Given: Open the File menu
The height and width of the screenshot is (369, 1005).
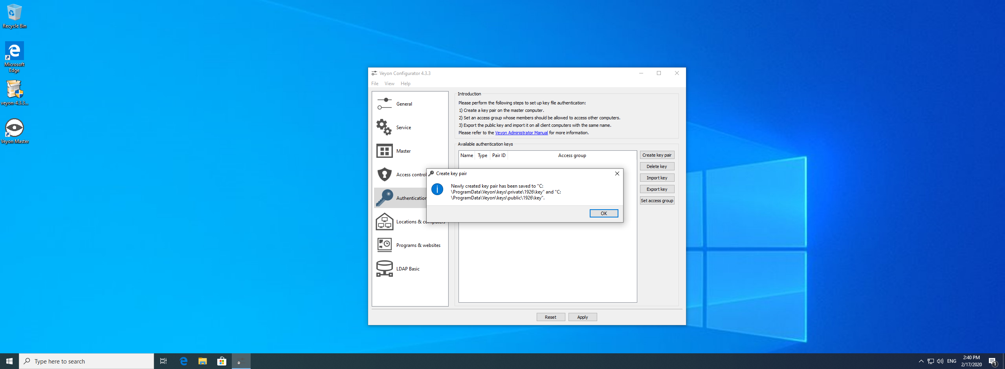Looking at the screenshot, I should point(375,84).
